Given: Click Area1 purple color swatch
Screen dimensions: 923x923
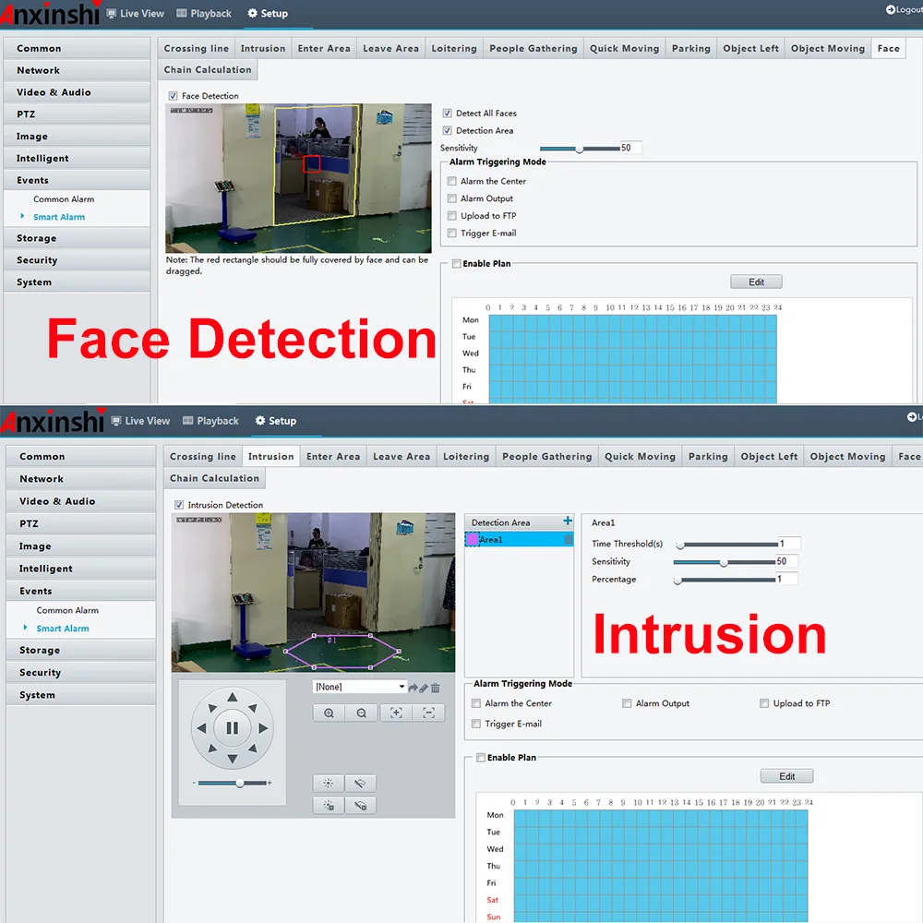Looking at the screenshot, I should [472, 539].
